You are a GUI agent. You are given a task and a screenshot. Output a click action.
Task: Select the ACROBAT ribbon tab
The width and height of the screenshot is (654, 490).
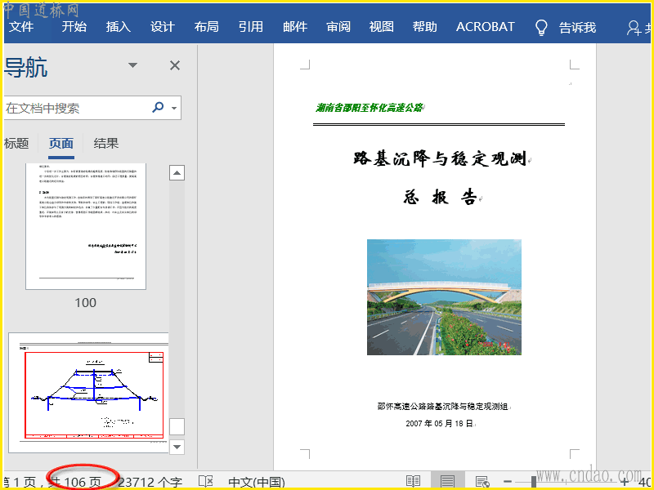tap(485, 27)
